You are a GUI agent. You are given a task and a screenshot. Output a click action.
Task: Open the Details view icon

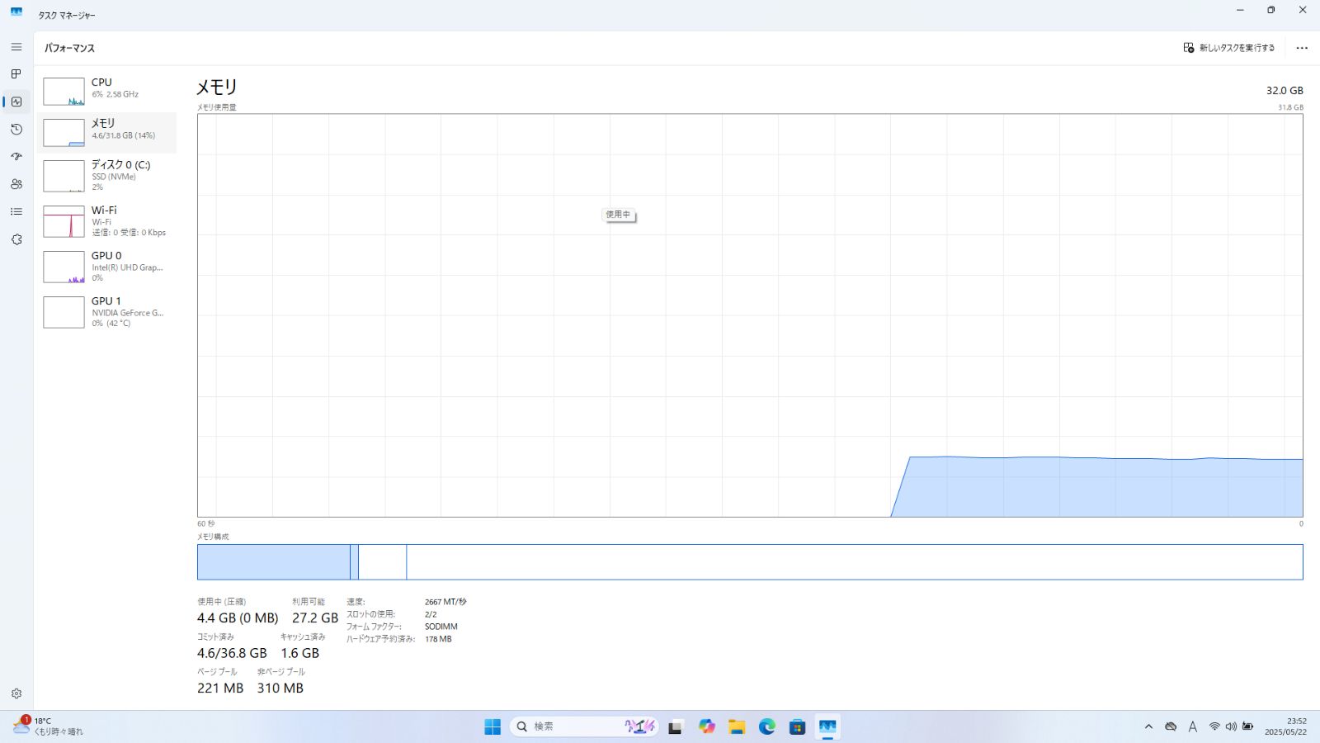point(16,211)
